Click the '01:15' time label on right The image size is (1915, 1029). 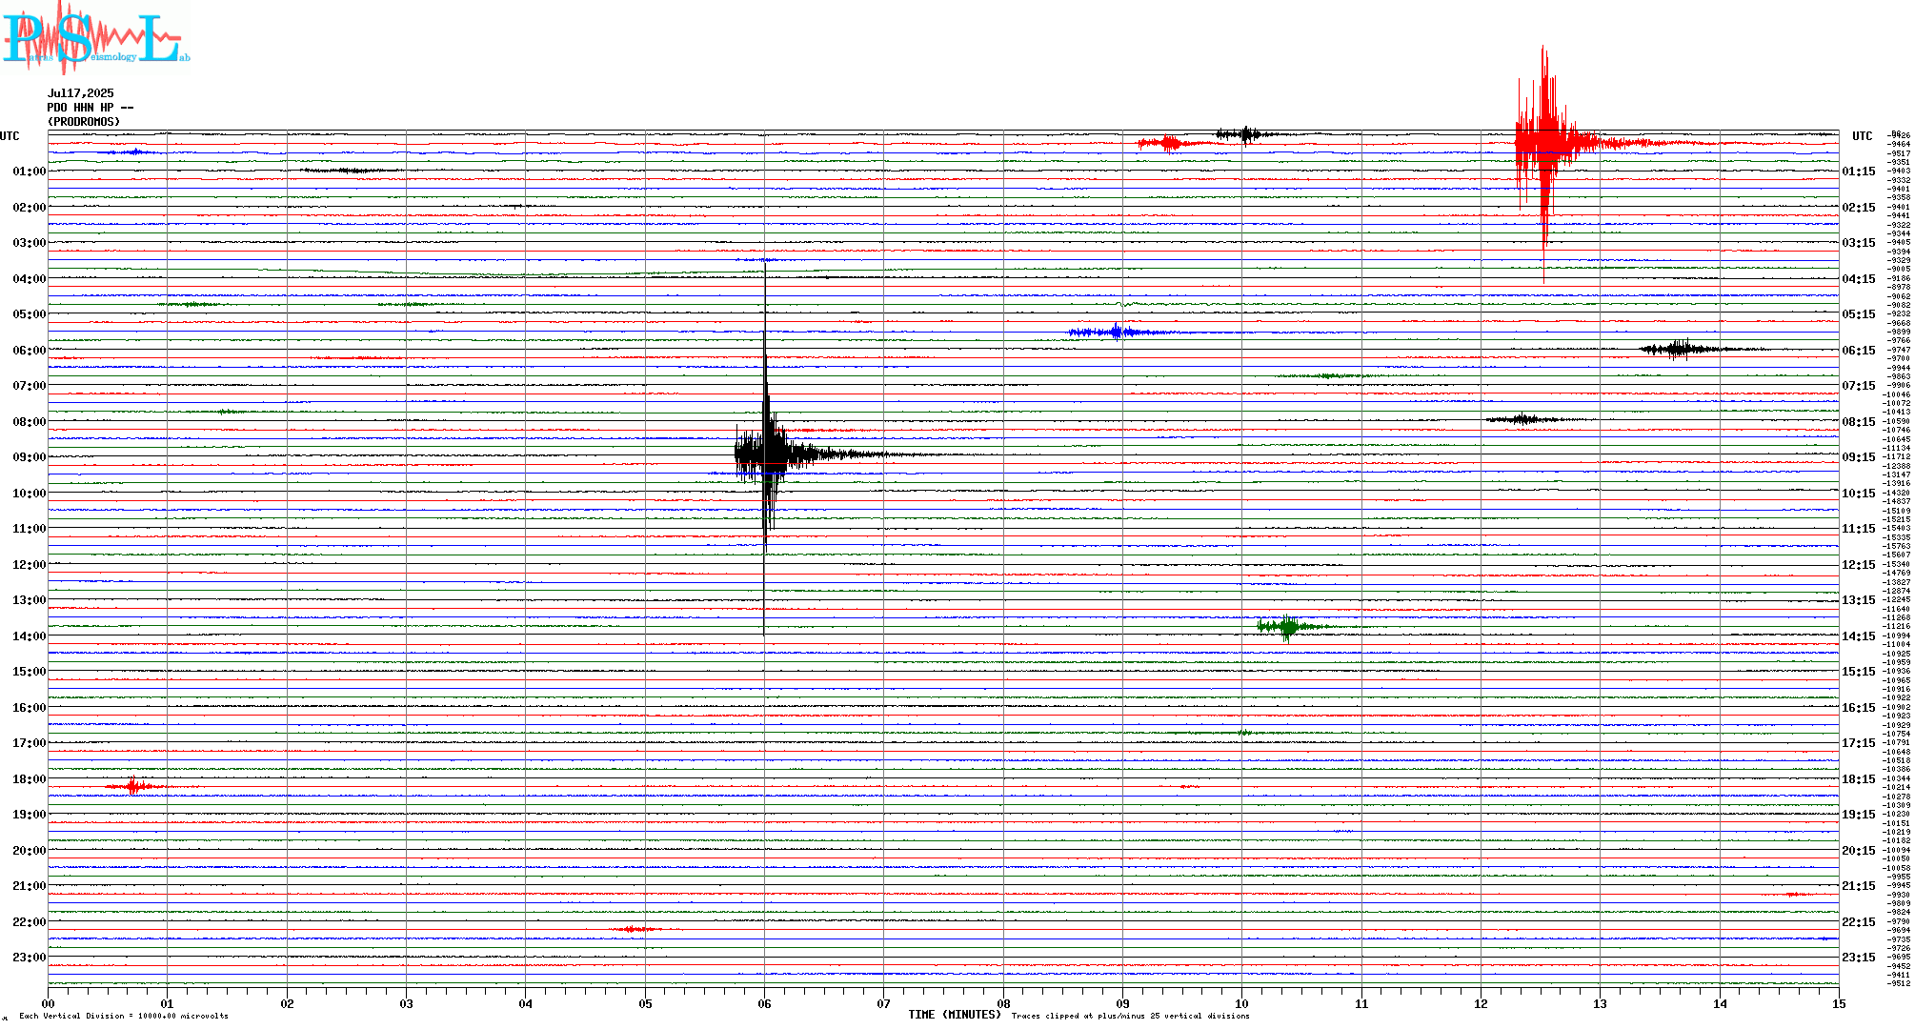(1859, 171)
